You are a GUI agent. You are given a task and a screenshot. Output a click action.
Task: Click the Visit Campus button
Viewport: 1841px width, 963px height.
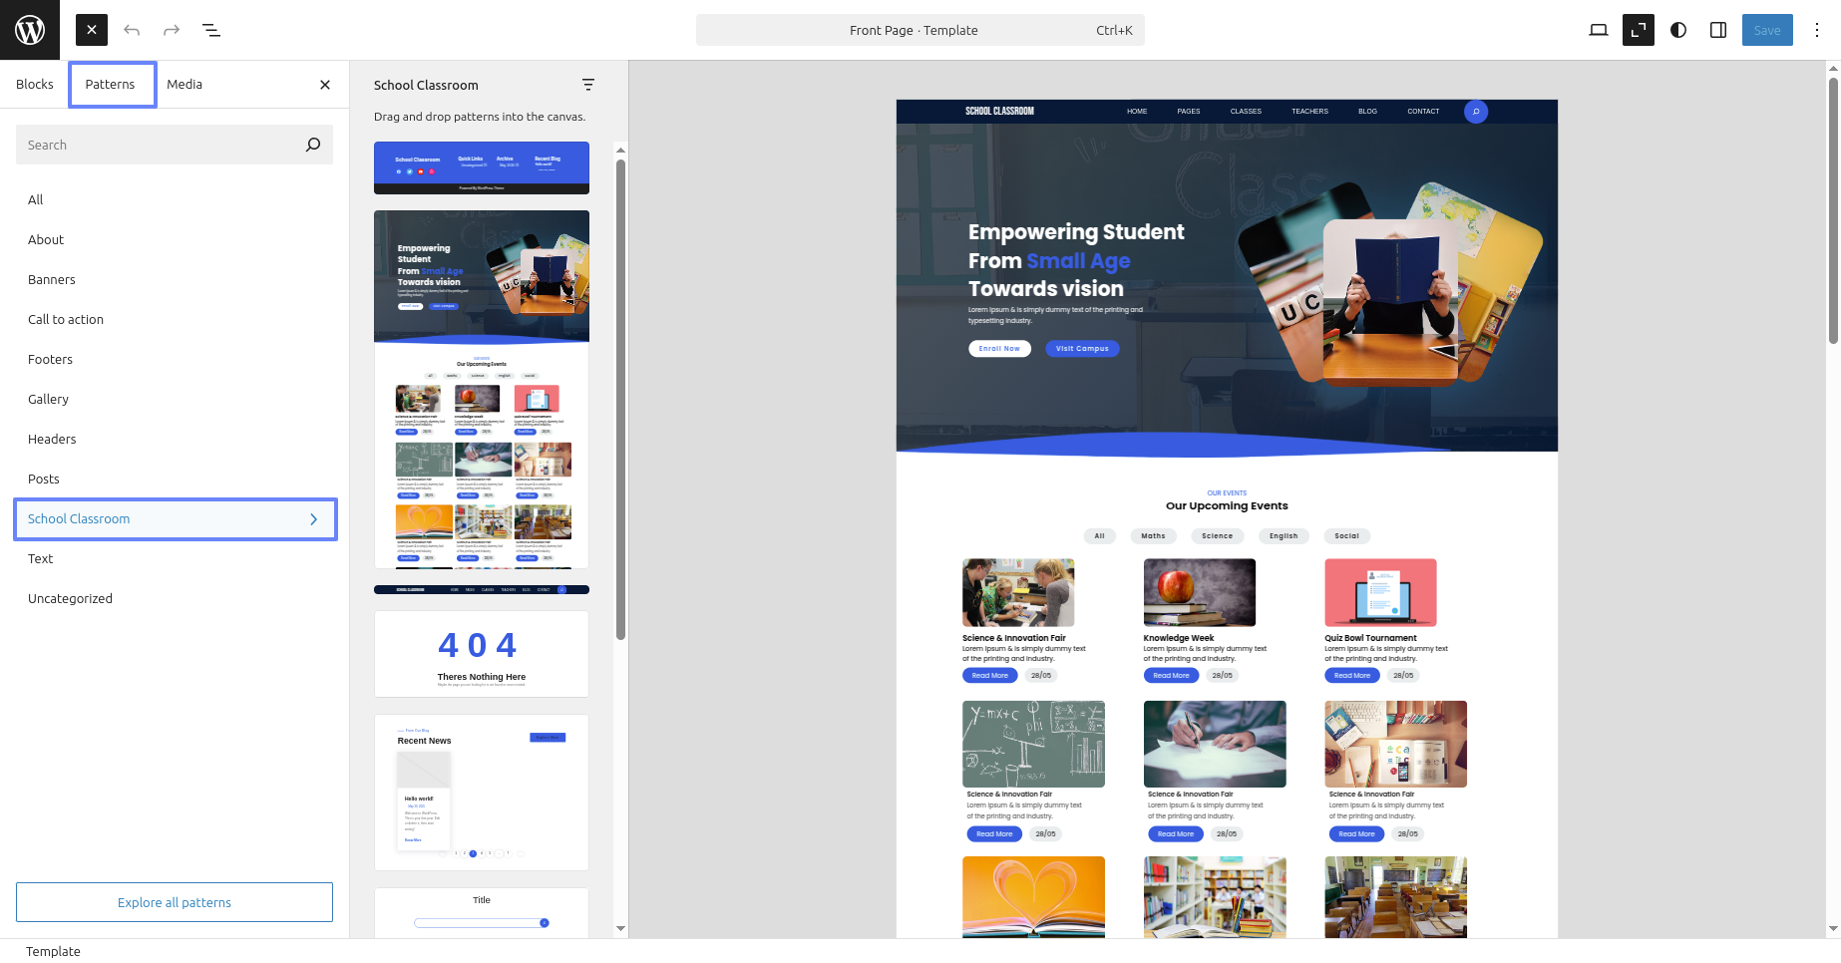[1082, 349]
